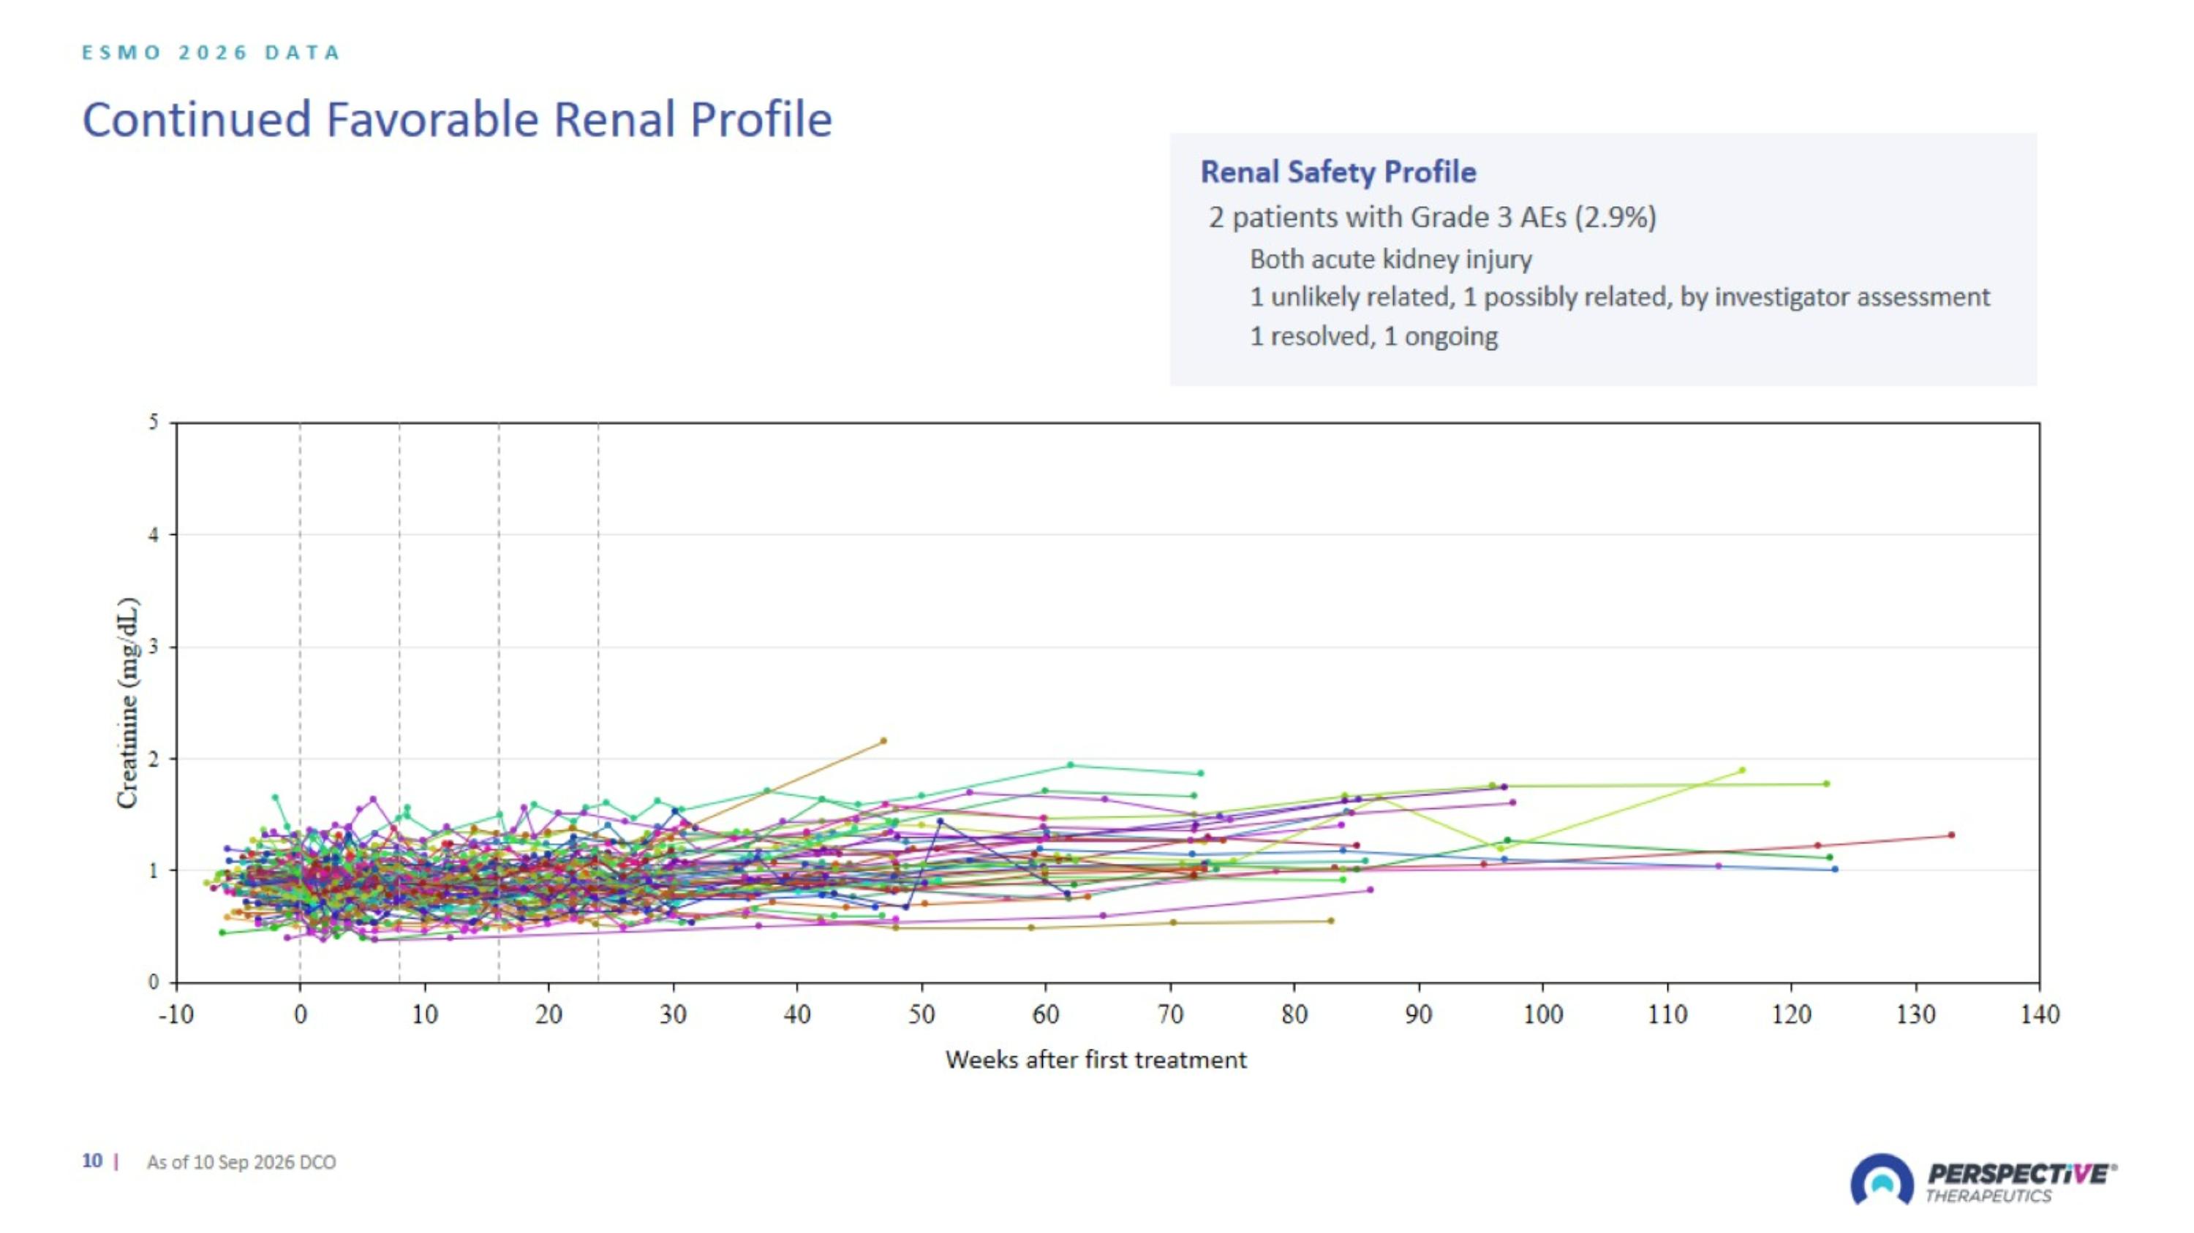Screen dimensions: 2194x1233
Task: Click the '1 resolved, 1 ongoing' line
Action: 1373,336
